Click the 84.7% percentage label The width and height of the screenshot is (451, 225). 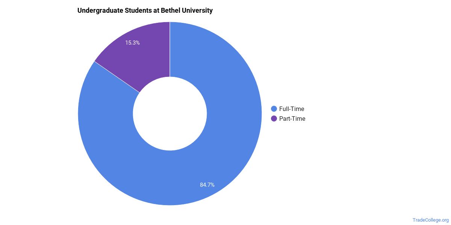click(207, 184)
